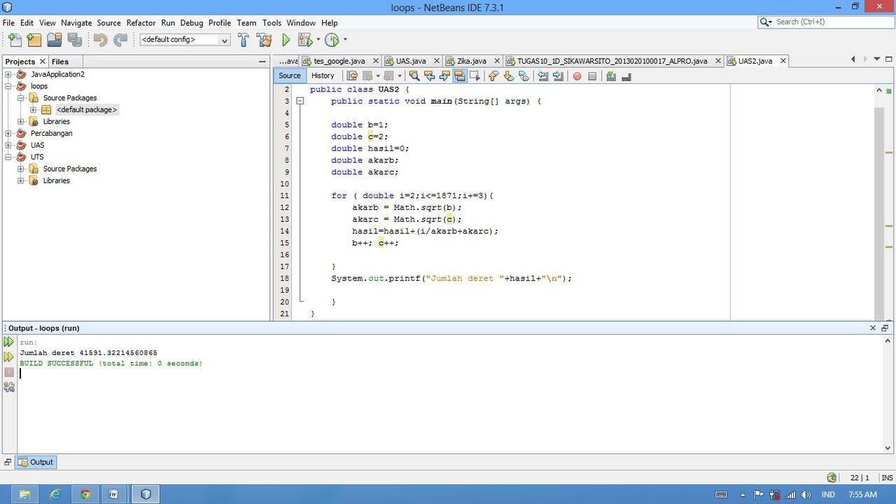Screen dimensions: 896x504
Task: Open Word from the taskbar
Action: point(114,494)
